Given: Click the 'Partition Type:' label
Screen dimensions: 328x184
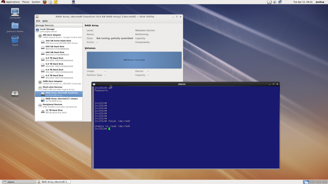Looking at the screenshot, I should (x=95, y=75).
